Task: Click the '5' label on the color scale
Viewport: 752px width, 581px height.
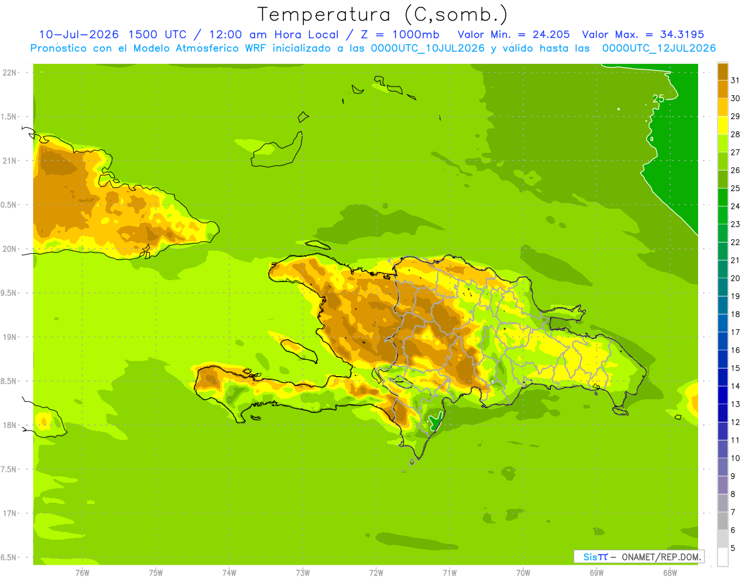Action: (x=734, y=548)
